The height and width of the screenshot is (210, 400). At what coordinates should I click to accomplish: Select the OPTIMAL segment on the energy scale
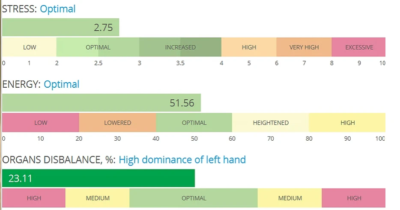tap(194, 123)
